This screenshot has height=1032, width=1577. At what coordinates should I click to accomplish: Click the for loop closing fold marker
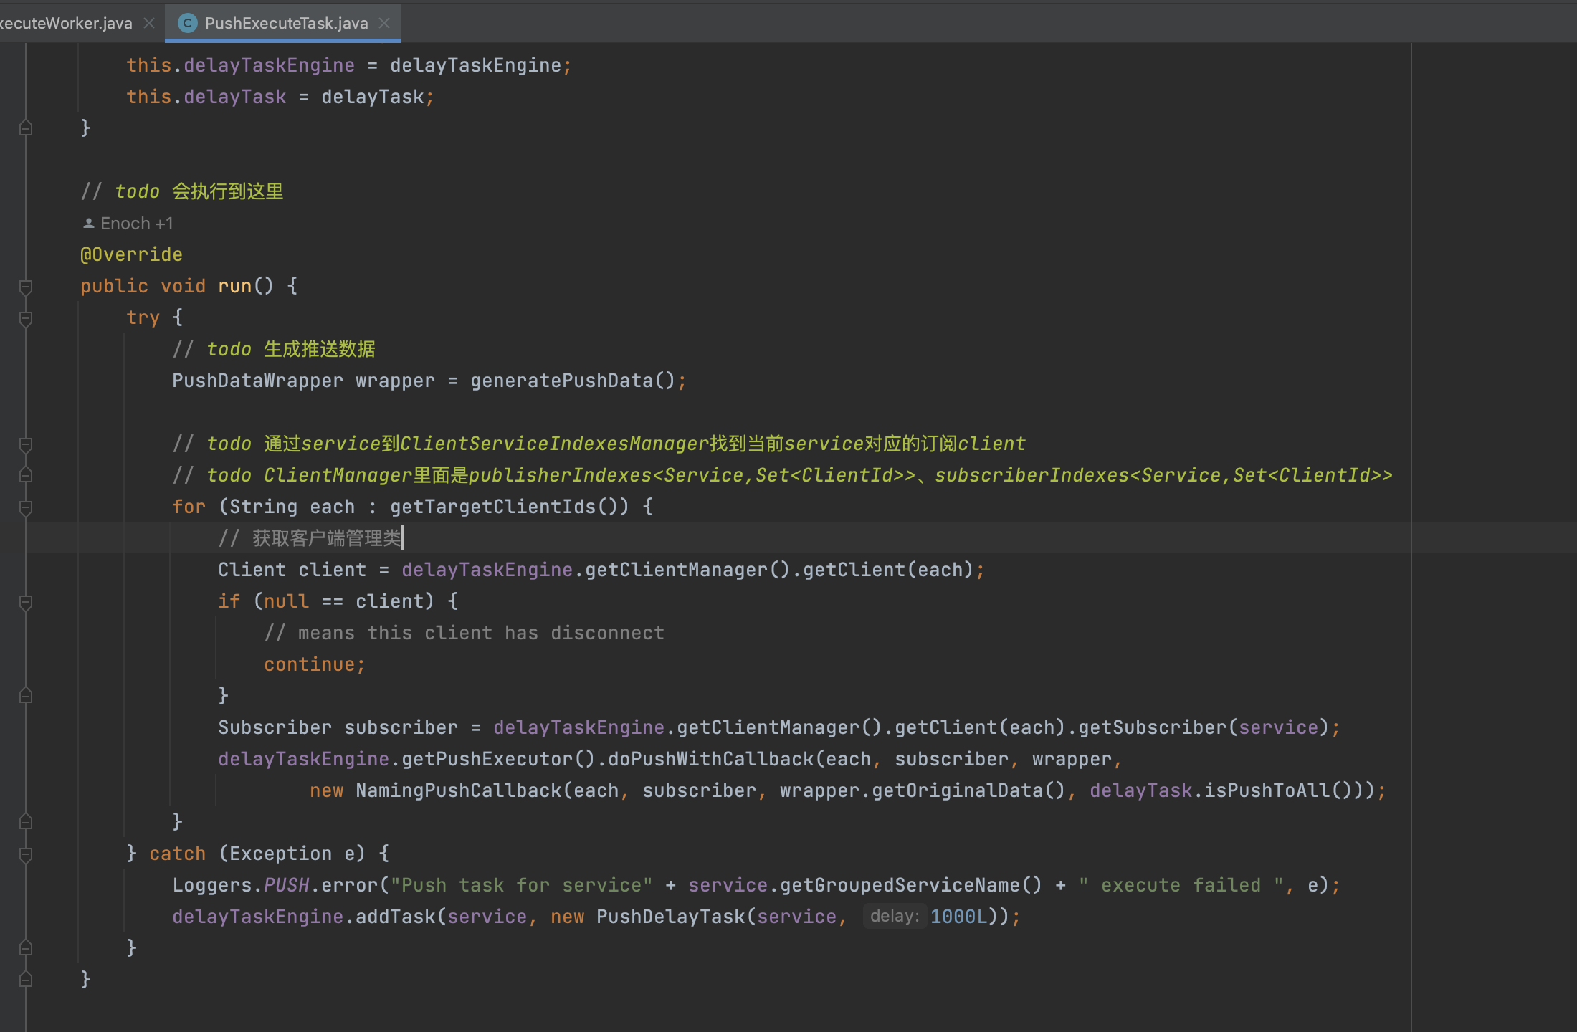tap(26, 822)
